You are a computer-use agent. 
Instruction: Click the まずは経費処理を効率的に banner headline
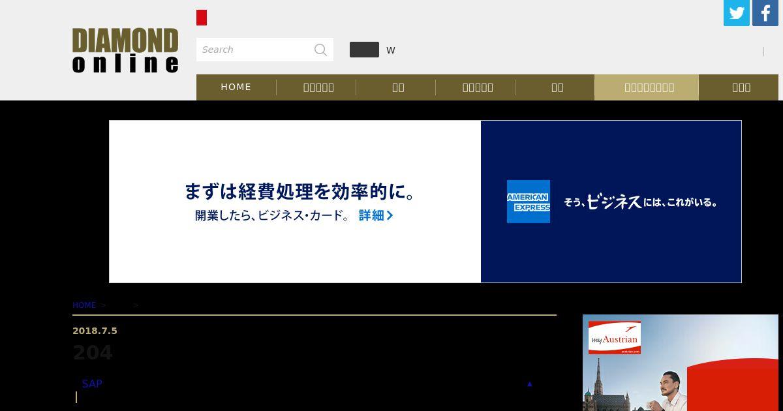click(x=300, y=192)
